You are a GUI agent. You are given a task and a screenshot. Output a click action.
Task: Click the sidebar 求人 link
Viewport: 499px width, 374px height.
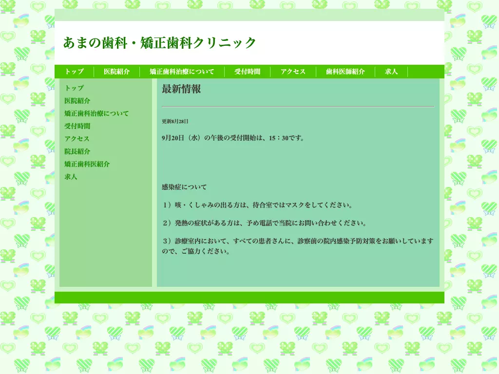pyautogui.click(x=71, y=177)
